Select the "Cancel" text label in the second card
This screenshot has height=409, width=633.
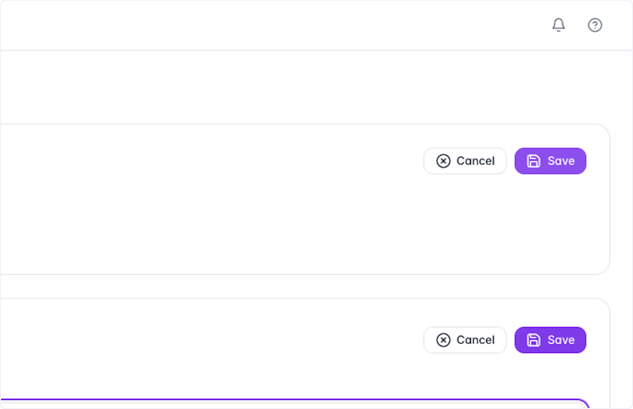pos(476,340)
